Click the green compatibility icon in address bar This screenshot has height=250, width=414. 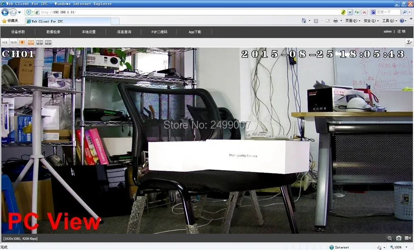click(x=343, y=12)
